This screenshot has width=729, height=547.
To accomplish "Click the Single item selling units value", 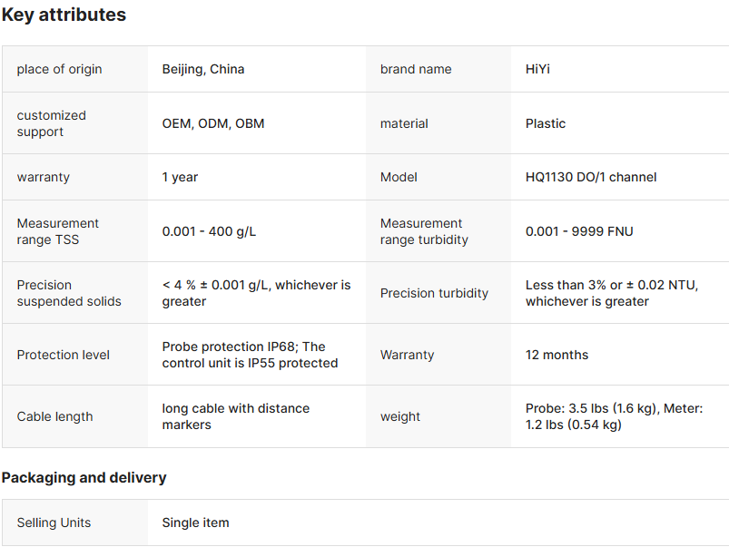I will 195,523.
